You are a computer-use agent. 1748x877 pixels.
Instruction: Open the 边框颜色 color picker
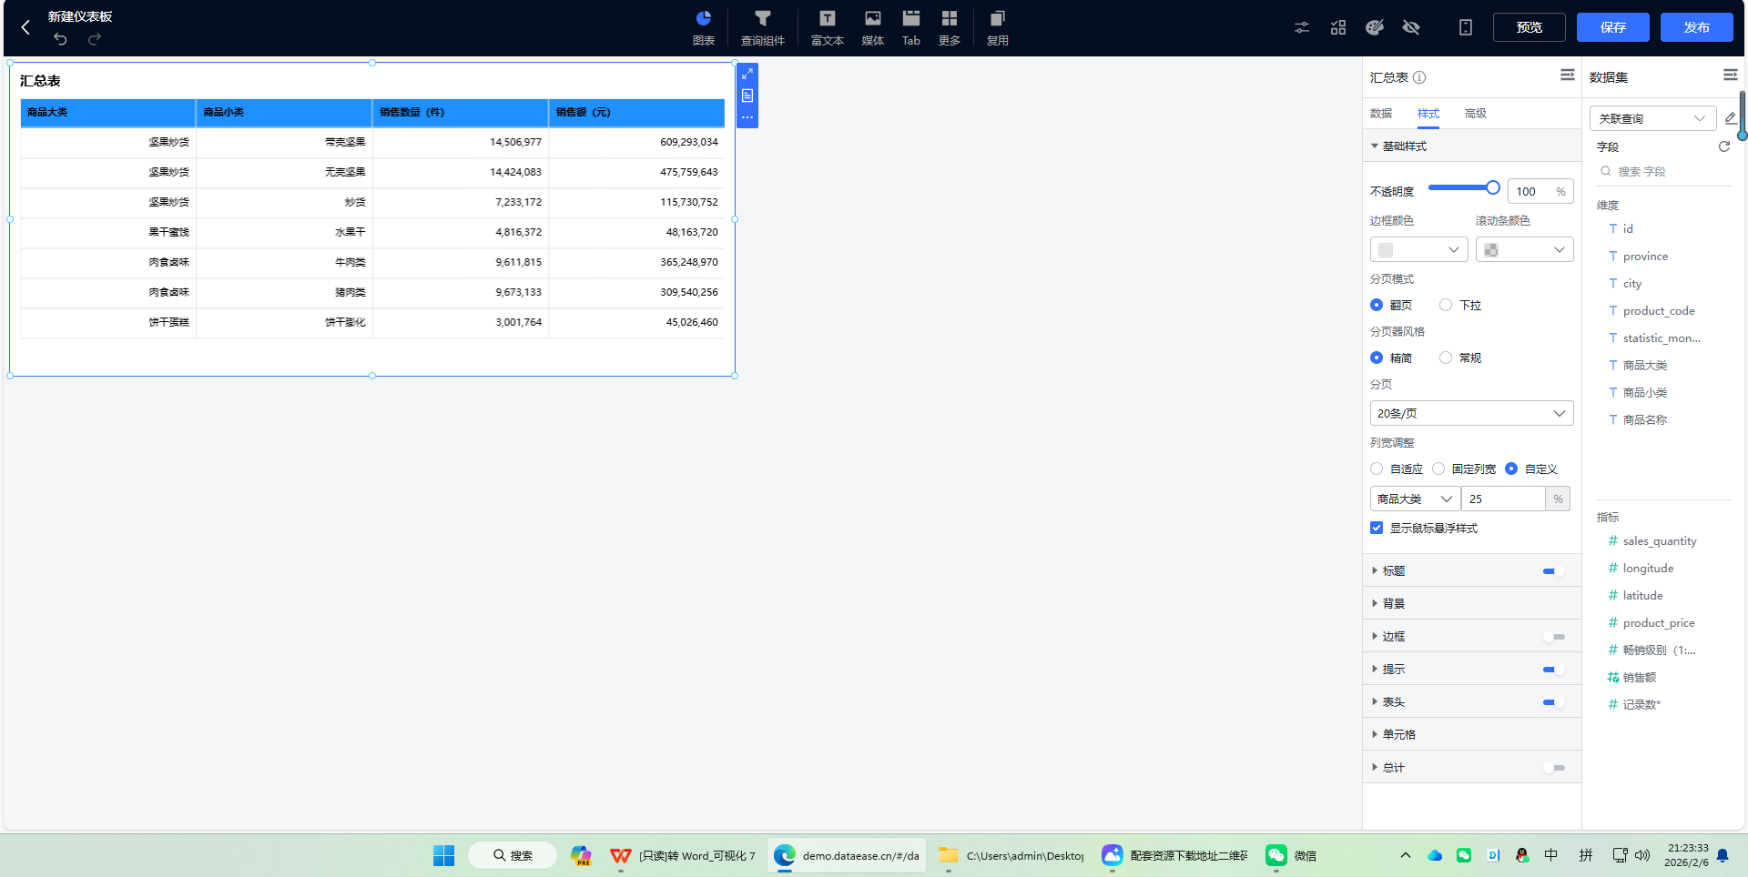coord(1418,249)
